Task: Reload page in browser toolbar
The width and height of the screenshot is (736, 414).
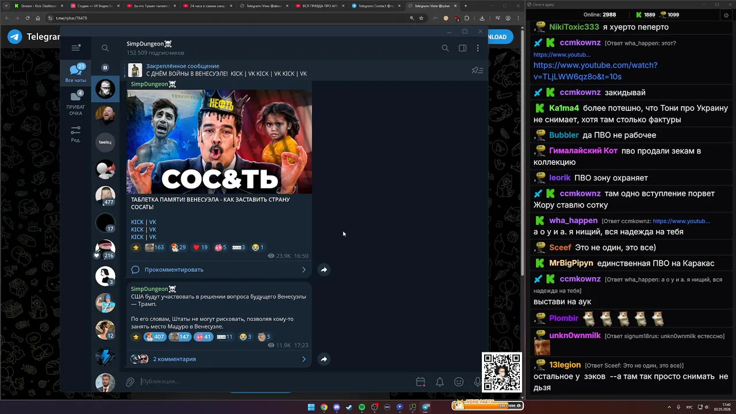Action: [26, 18]
